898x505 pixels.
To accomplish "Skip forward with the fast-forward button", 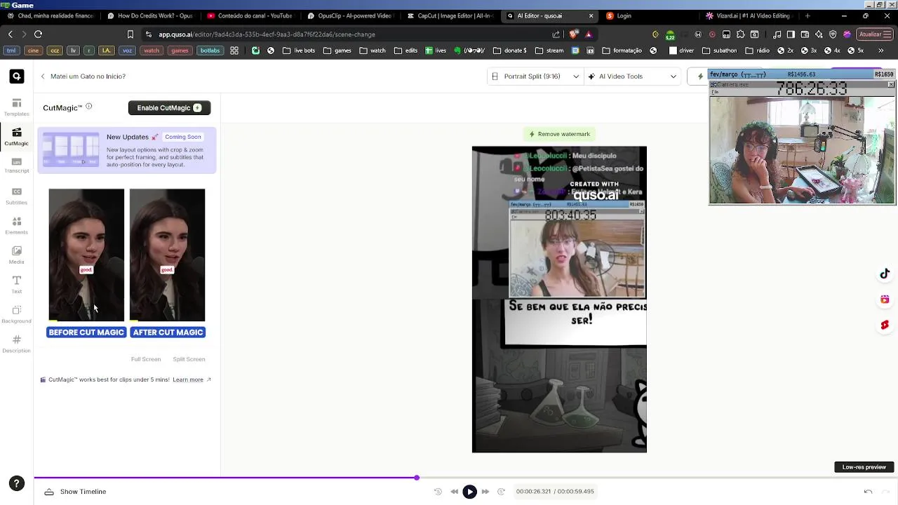I will [485, 492].
